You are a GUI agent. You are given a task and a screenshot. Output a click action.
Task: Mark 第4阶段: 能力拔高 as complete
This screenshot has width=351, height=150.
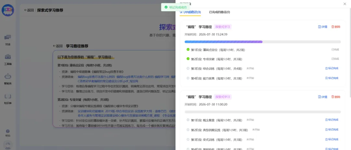click(x=332, y=78)
